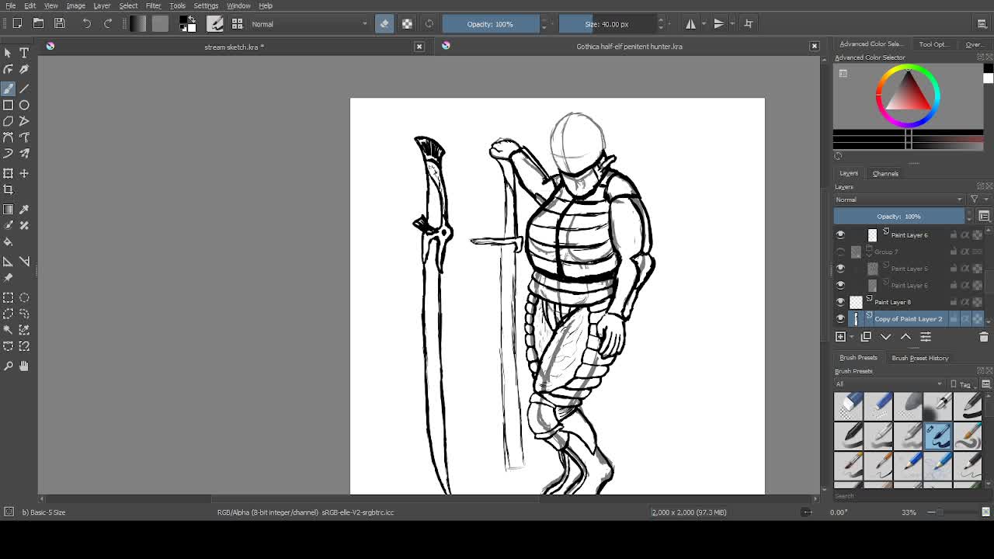The height and width of the screenshot is (559, 994).
Task: Select the Freehand Brush tool
Action: coord(8,89)
